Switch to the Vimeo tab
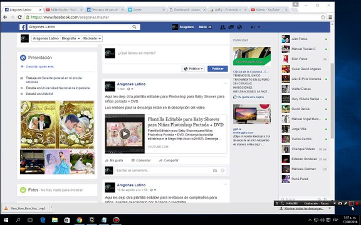 147,9
